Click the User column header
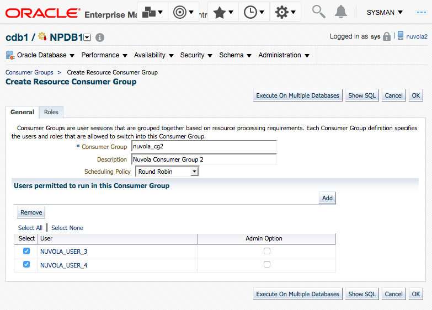 point(118,239)
